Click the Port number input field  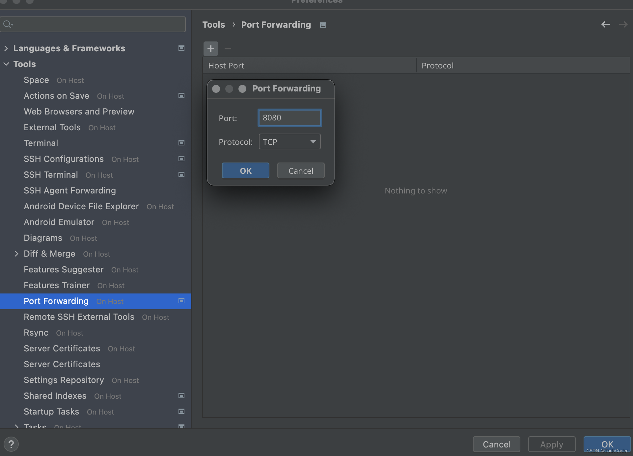point(289,118)
